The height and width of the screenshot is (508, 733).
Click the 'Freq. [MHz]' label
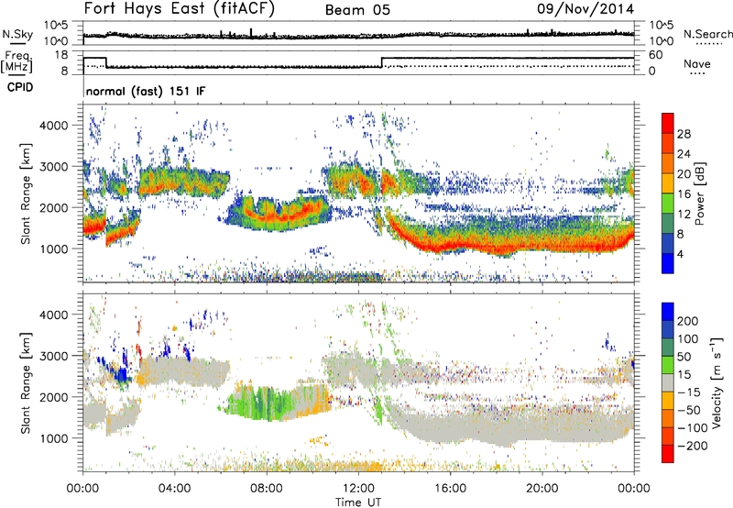click(16, 61)
